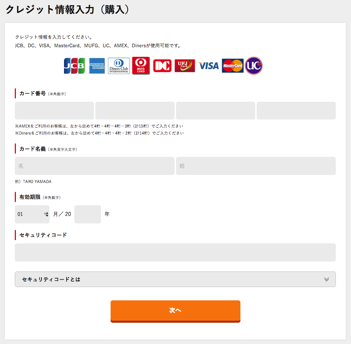Click the Diners Club International logo
Image resolution: width=351 pixels, height=344 pixels.
pyautogui.click(x=119, y=66)
